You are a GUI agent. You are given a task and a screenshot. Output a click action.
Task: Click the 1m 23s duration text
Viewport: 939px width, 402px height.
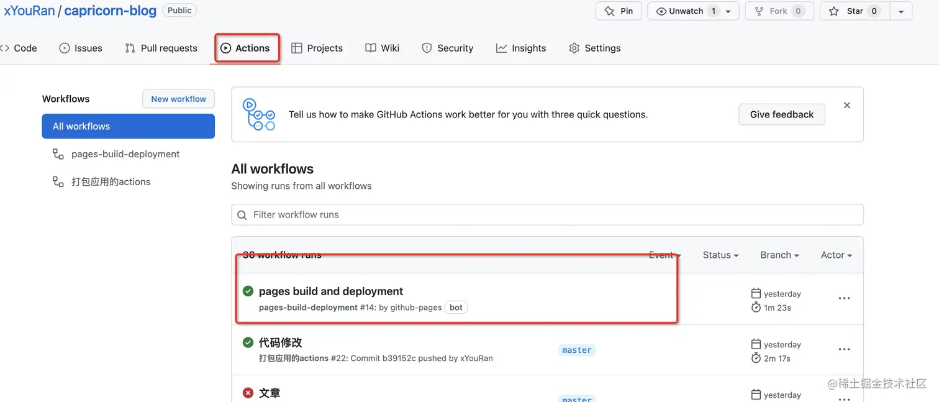[778, 308]
